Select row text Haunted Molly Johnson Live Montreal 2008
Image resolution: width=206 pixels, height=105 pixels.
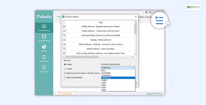click(x=101, y=35)
